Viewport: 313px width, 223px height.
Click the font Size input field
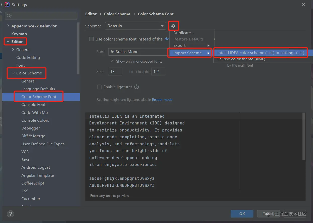tap(115, 72)
